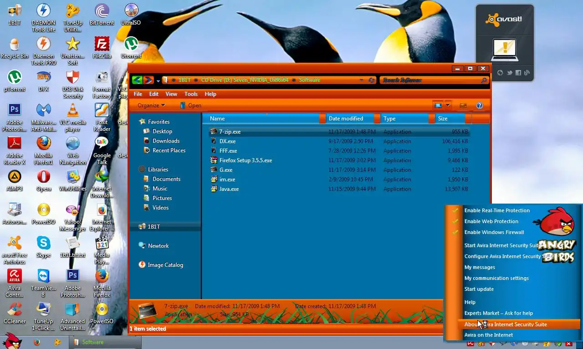
Task: Open the View menu
Action: tap(171, 94)
